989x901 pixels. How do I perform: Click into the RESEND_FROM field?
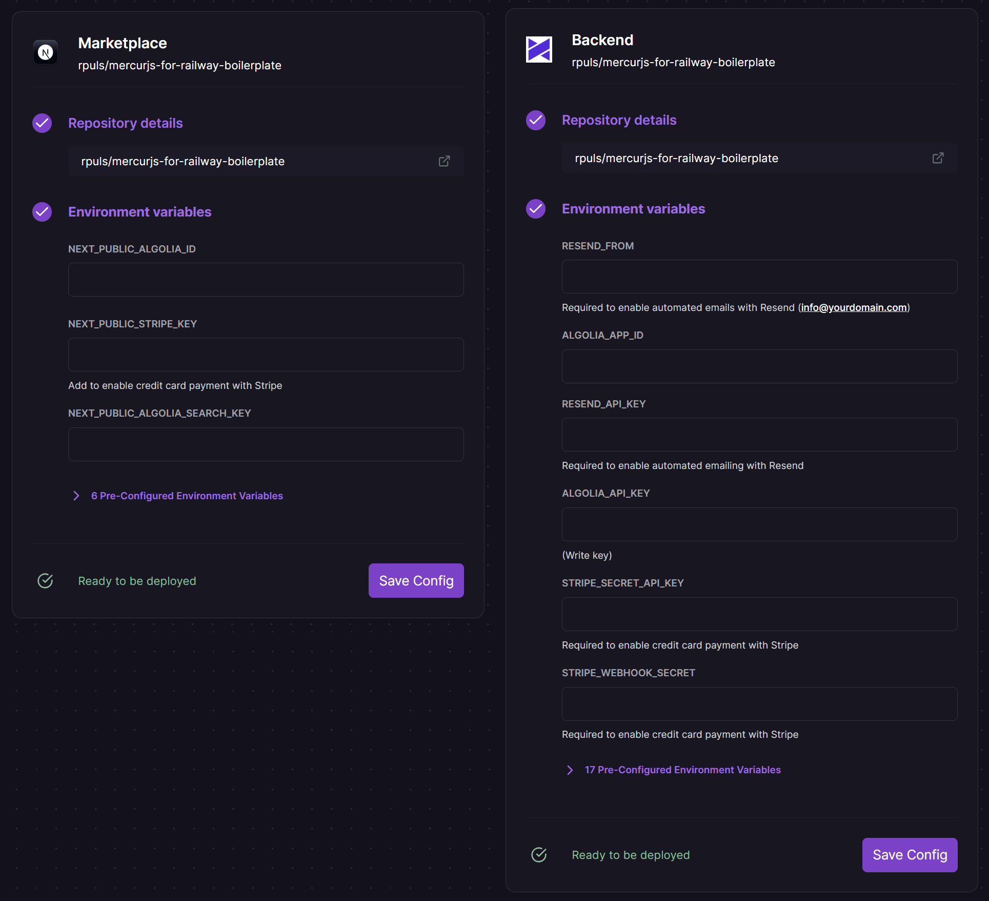pyautogui.click(x=759, y=277)
